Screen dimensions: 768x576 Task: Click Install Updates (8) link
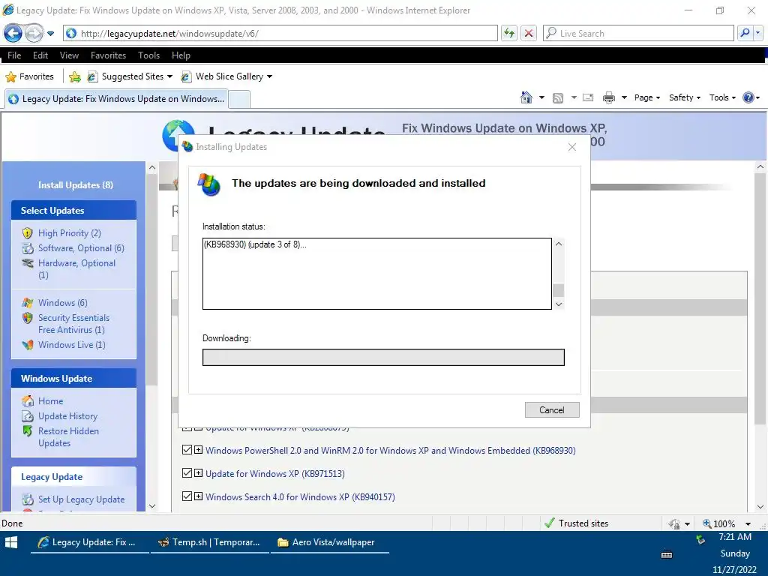[76, 185]
